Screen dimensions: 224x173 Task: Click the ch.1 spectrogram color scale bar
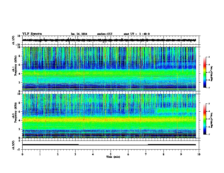pyautogui.click(x=205, y=72)
